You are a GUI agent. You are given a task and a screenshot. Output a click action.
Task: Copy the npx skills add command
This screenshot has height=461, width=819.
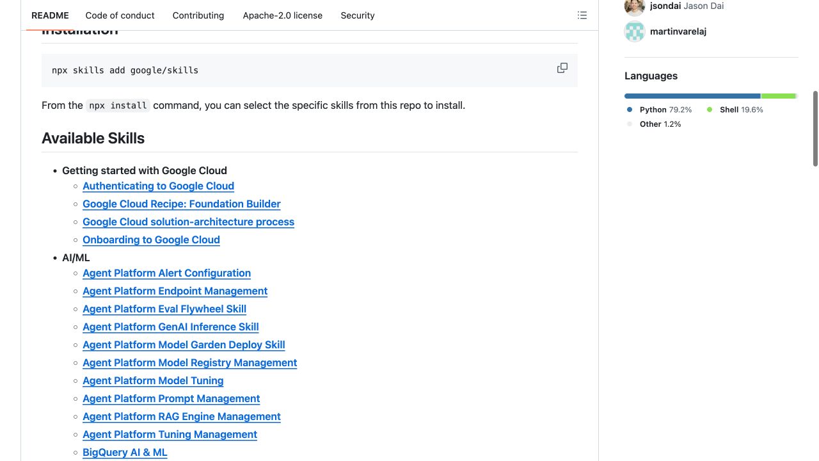(x=562, y=68)
